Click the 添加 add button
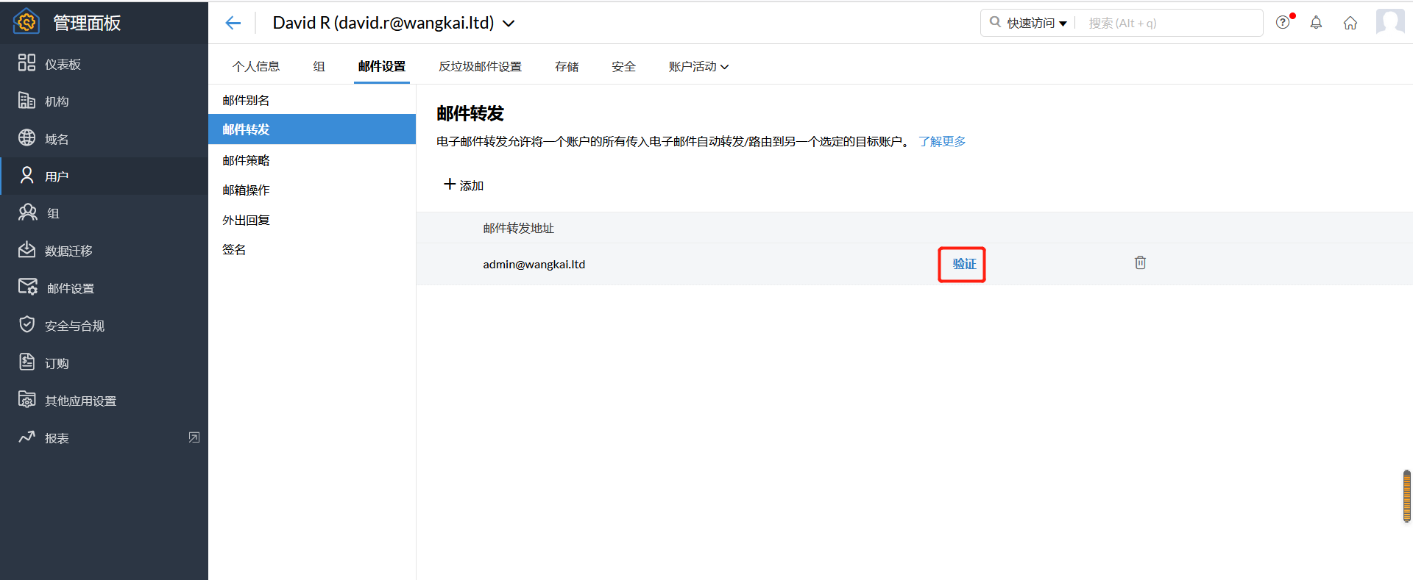 (464, 185)
